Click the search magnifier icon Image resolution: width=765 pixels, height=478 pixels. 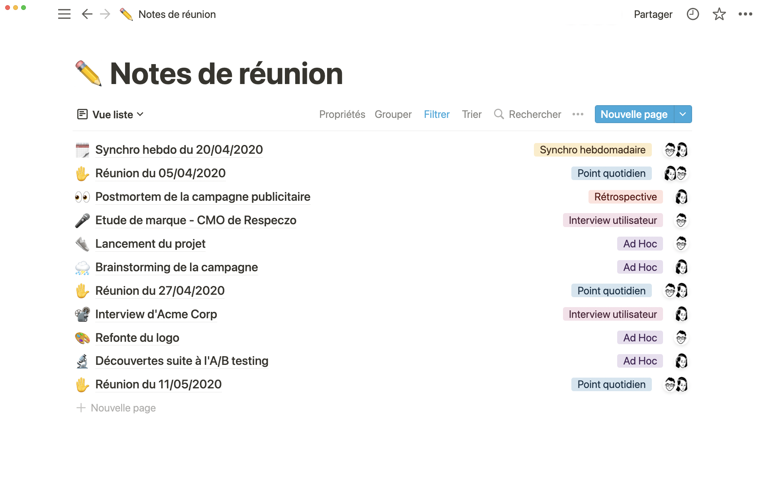(x=499, y=114)
